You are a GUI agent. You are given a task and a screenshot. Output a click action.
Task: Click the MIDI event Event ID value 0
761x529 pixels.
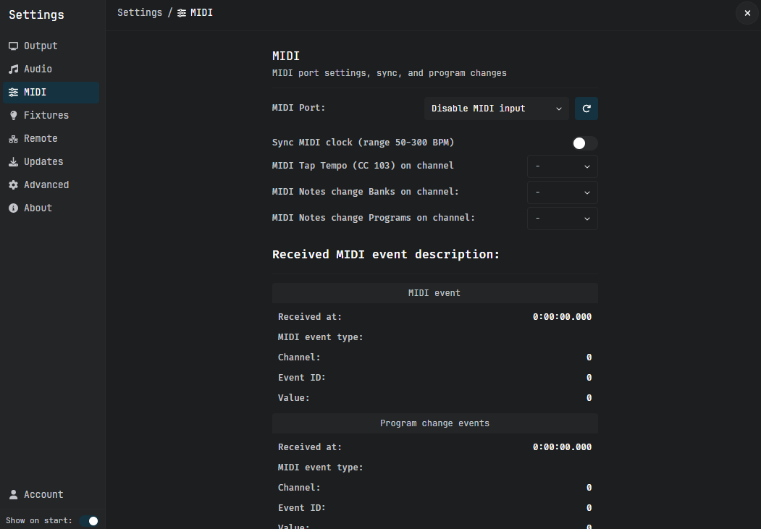[x=589, y=378]
